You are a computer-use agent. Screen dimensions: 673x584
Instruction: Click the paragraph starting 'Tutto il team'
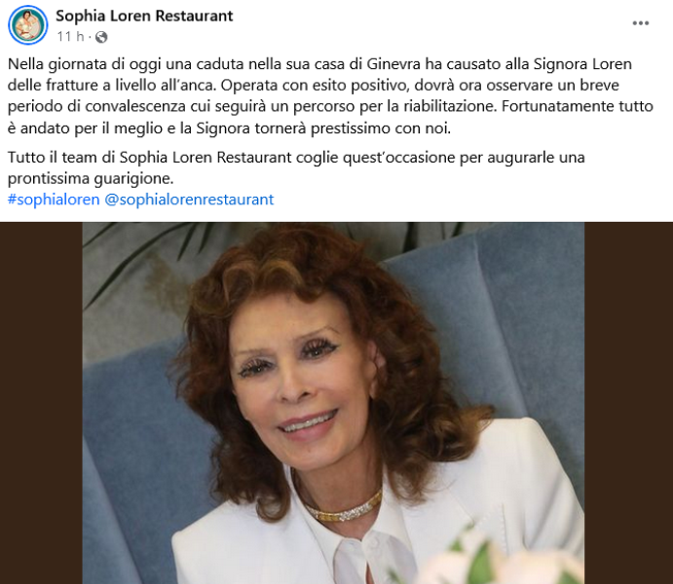point(296,167)
